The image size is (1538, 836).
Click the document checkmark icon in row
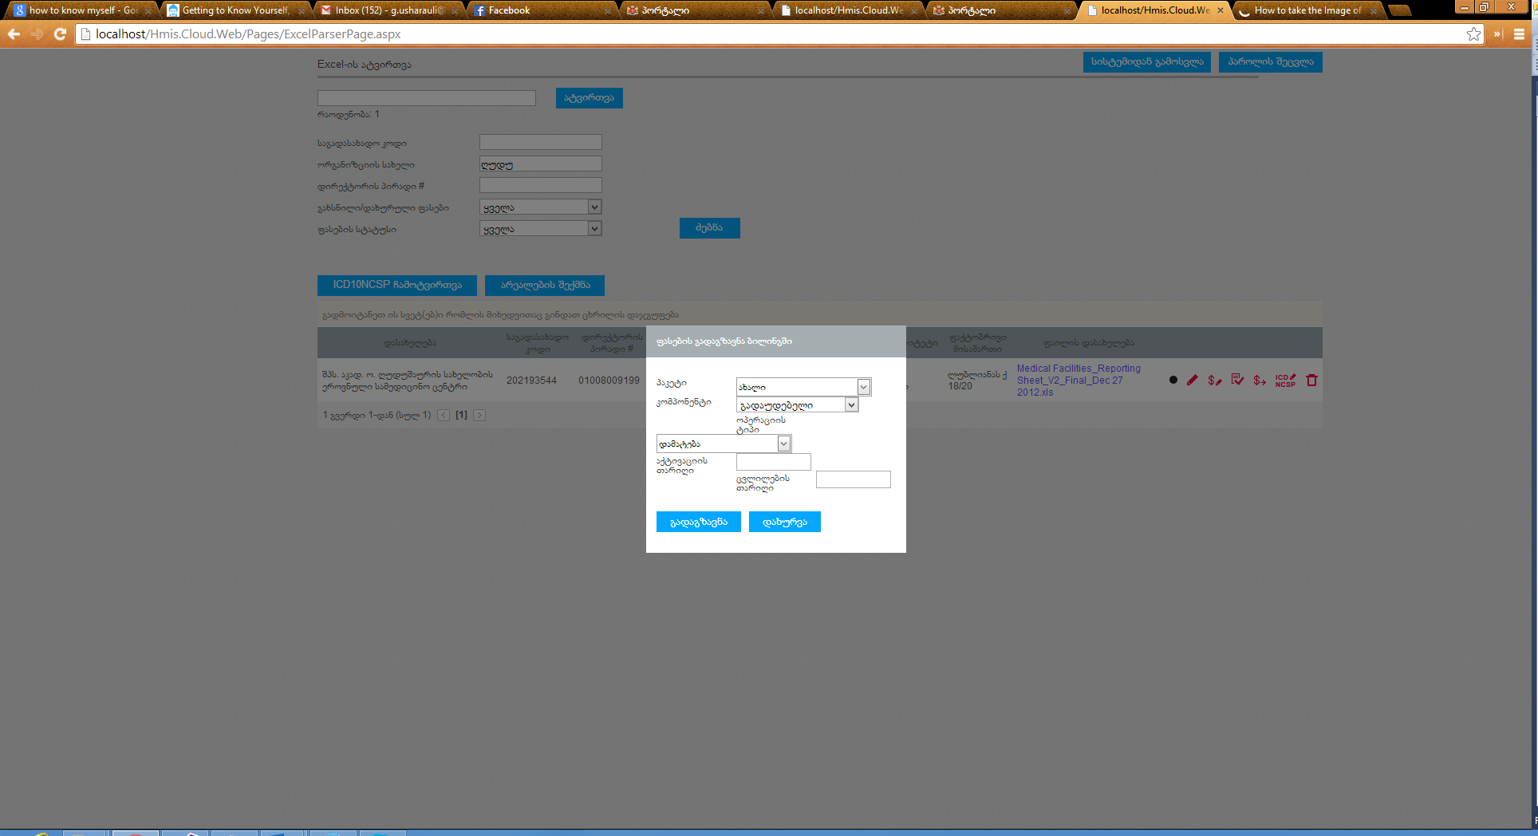[x=1236, y=380]
